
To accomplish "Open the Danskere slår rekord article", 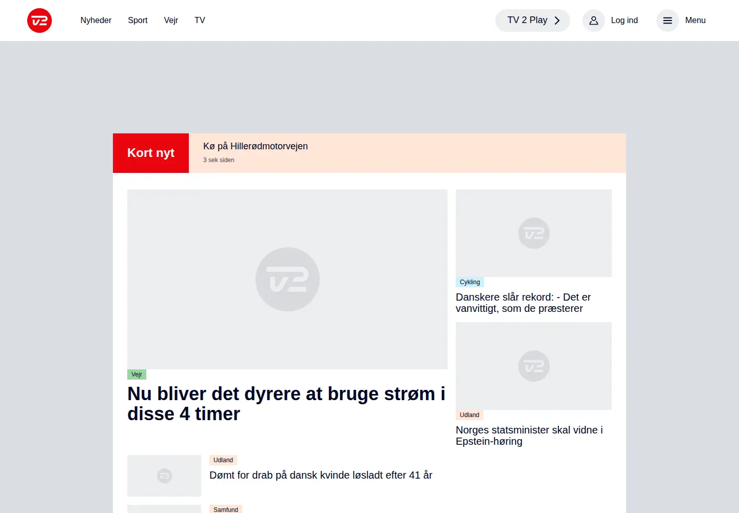I will pyautogui.click(x=523, y=303).
